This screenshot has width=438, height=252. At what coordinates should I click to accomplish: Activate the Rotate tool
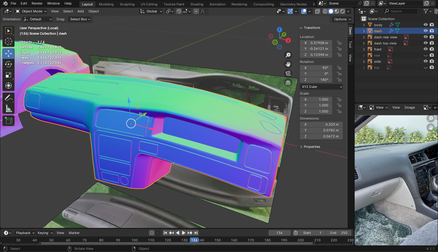click(x=9, y=64)
